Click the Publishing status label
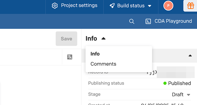The height and width of the screenshot is (105, 197). 106,83
